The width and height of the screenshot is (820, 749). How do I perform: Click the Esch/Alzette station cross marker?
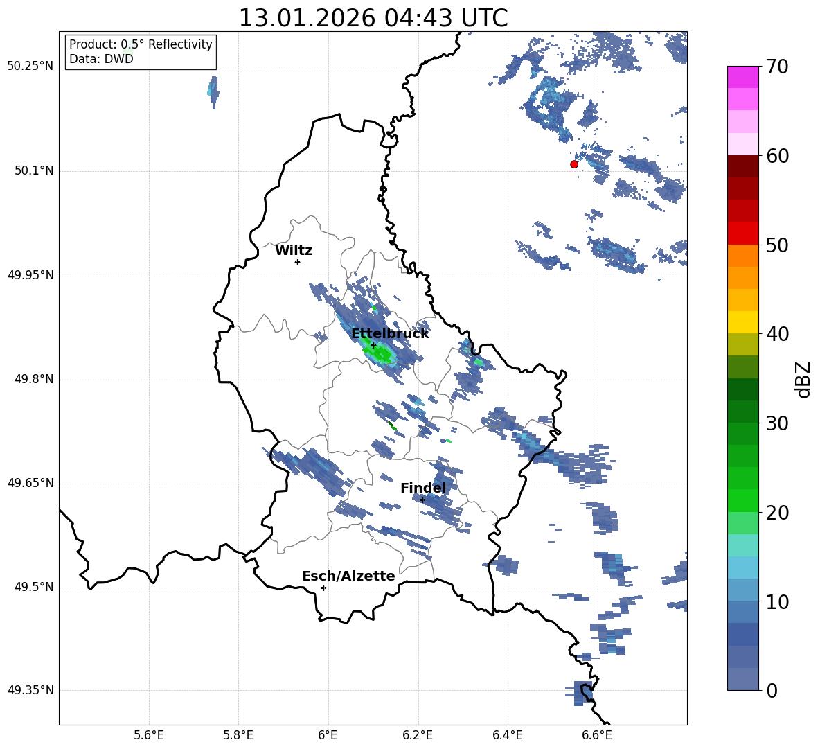(x=323, y=588)
